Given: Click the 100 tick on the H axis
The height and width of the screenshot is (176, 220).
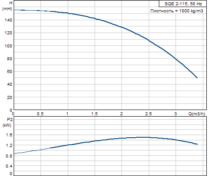Looking at the screenshot, I should tap(8, 46).
